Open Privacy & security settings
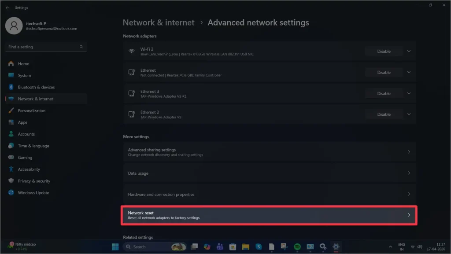The height and width of the screenshot is (254, 451). click(46, 181)
